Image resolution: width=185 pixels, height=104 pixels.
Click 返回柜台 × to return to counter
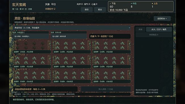click(162, 18)
